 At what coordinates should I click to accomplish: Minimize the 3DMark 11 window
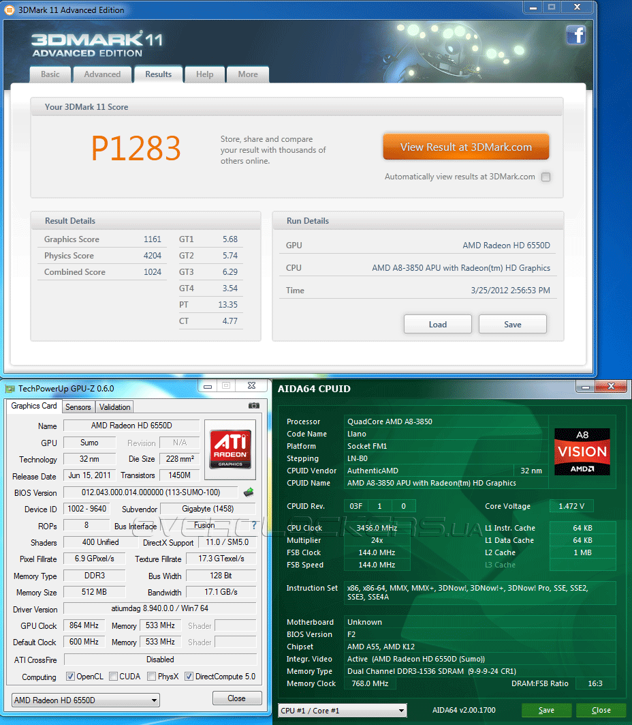533,8
